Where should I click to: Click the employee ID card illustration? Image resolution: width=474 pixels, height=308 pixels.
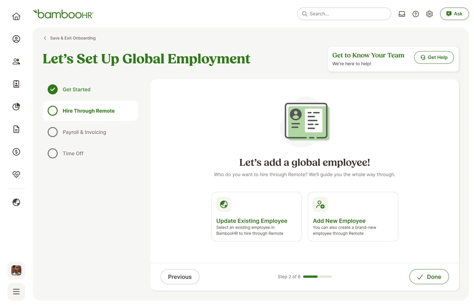[x=305, y=122]
